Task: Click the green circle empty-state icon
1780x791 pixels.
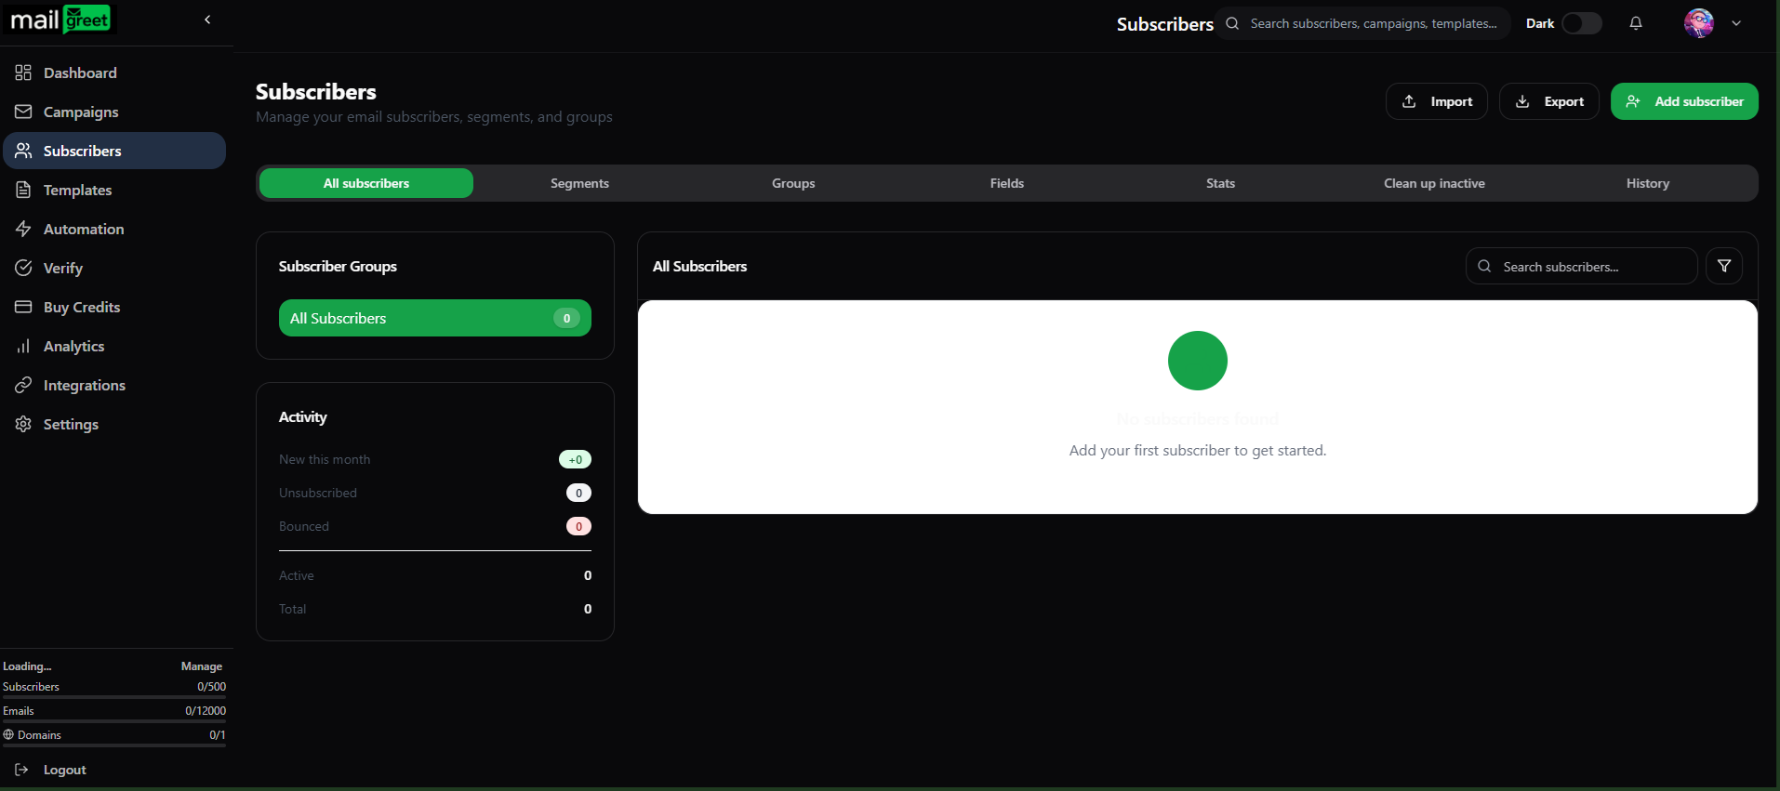Action: click(1198, 361)
